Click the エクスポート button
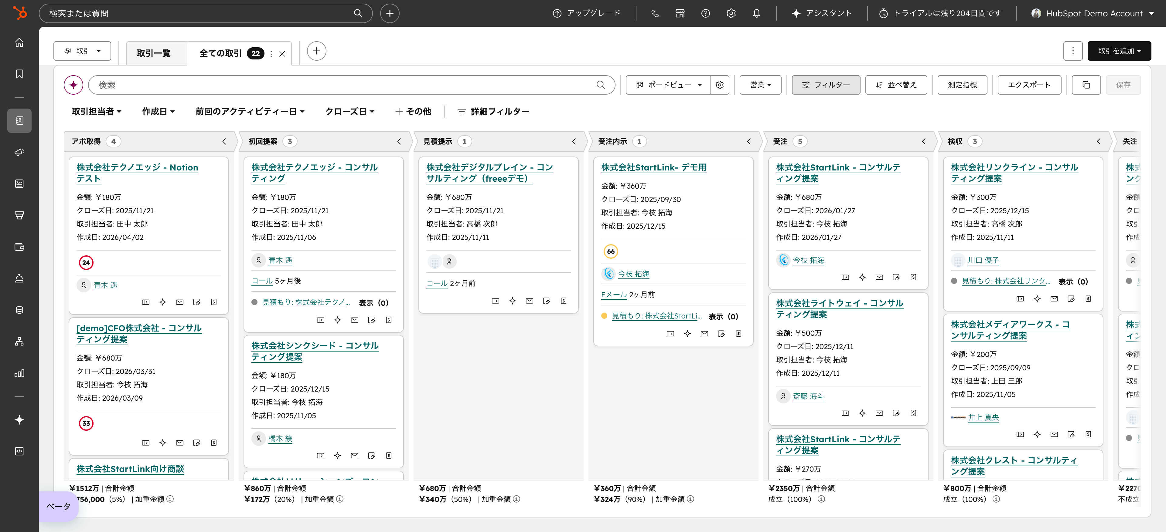The image size is (1166, 532). click(1029, 85)
